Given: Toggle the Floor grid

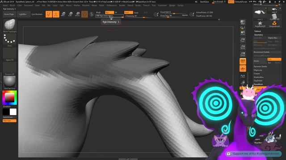Looking at the screenshot, I should point(243,68).
